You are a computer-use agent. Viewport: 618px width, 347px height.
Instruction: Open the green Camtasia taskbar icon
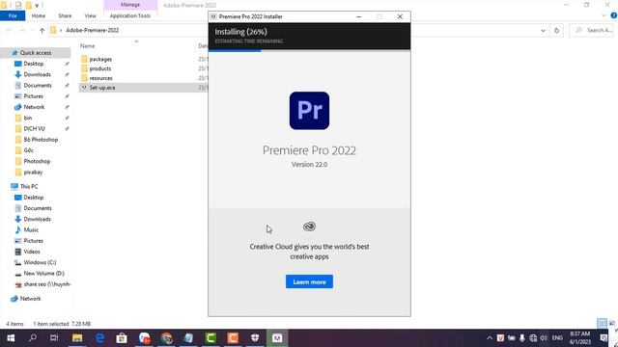point(211,338)
